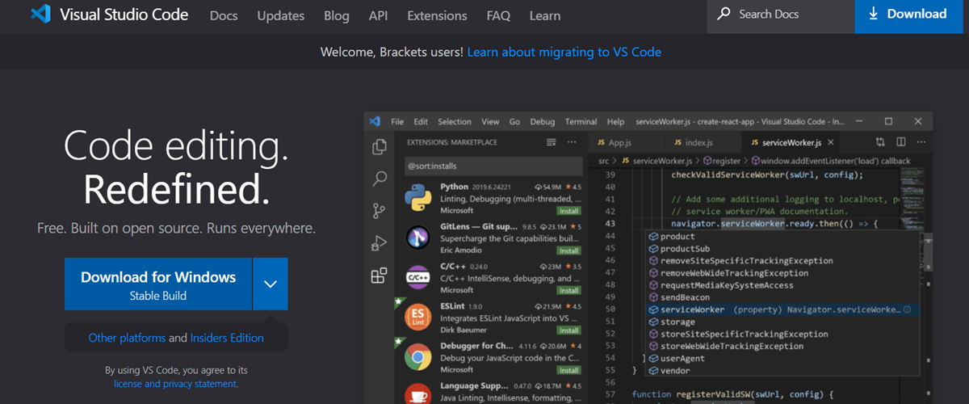Image resolution: width=969 pixels, height=404 pixels.
Task: Open the File menu in editor
Action: [x=397, y=122]
